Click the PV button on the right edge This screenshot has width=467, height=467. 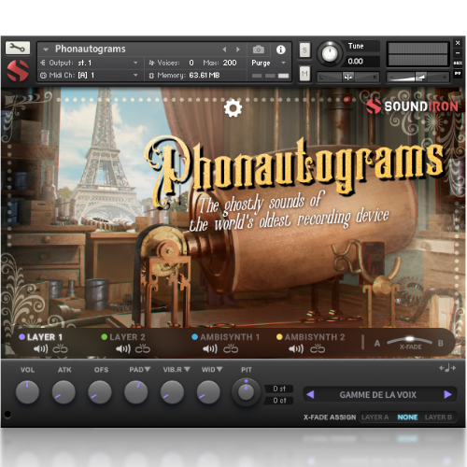pos(458,74)
